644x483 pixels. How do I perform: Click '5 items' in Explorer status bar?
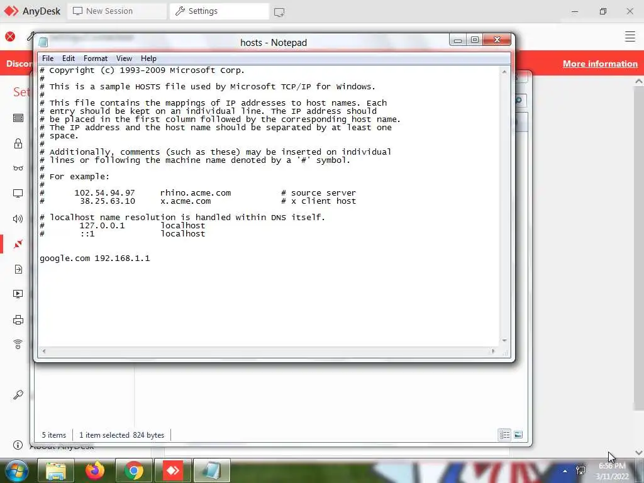pyautogui.click(x=54, y=435)
